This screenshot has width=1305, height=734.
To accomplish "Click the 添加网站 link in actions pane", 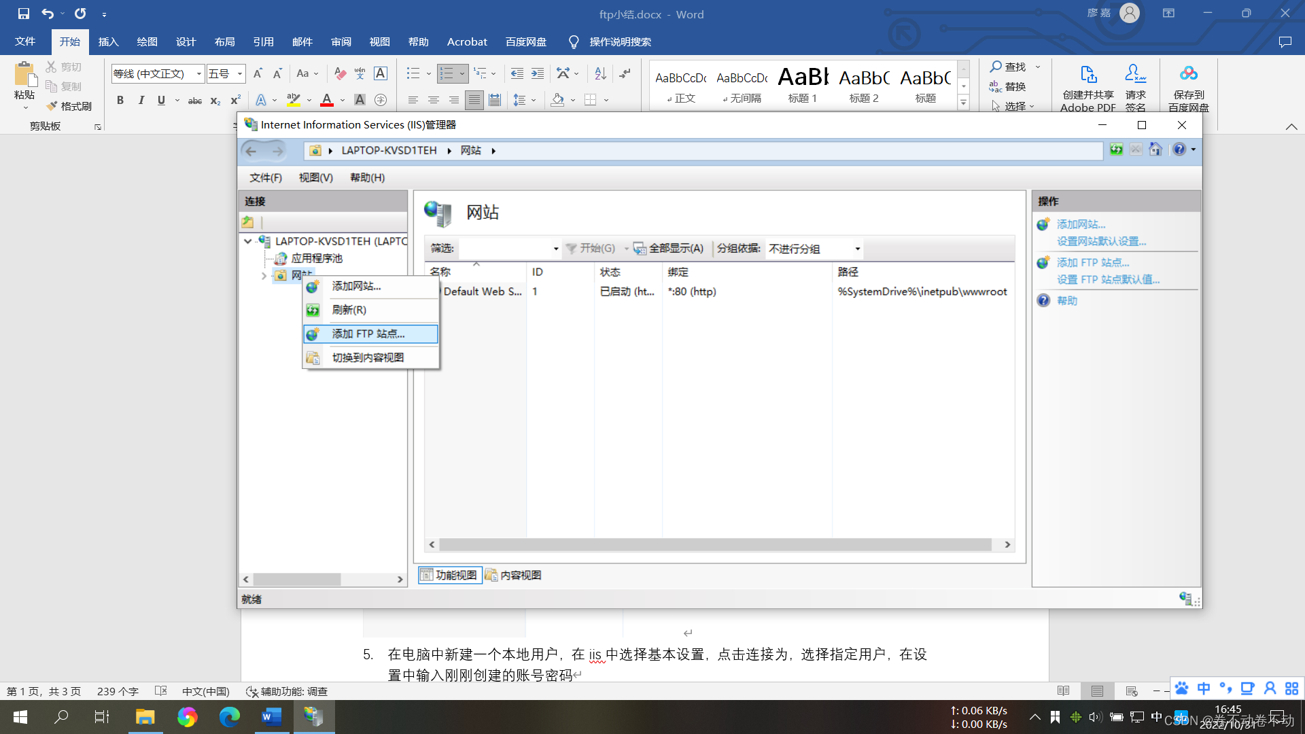I will point(1081,224).
